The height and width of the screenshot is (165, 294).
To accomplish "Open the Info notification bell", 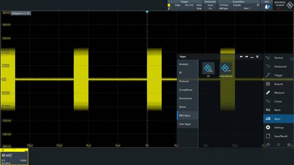I will 267,7.
